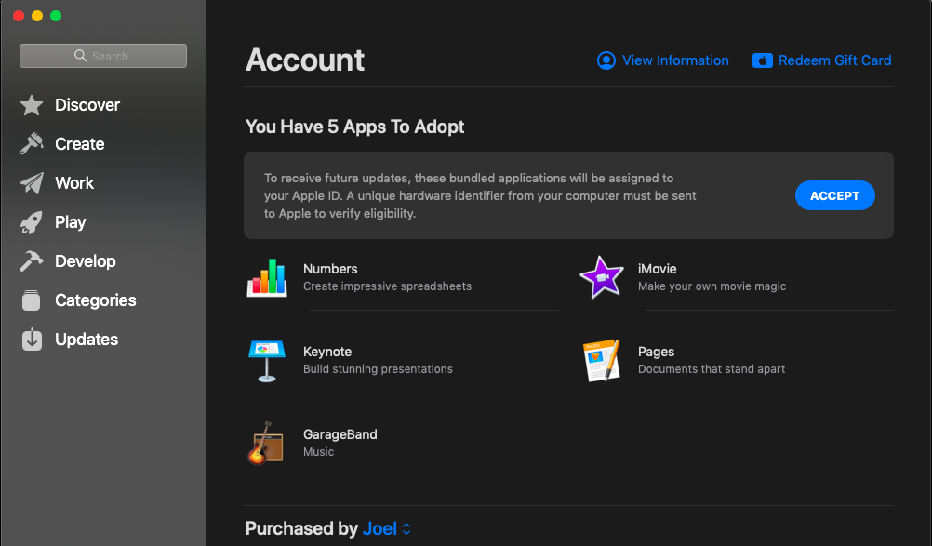Select the iMovie star icon
932x546 pixels.
(x=601, y=276)
